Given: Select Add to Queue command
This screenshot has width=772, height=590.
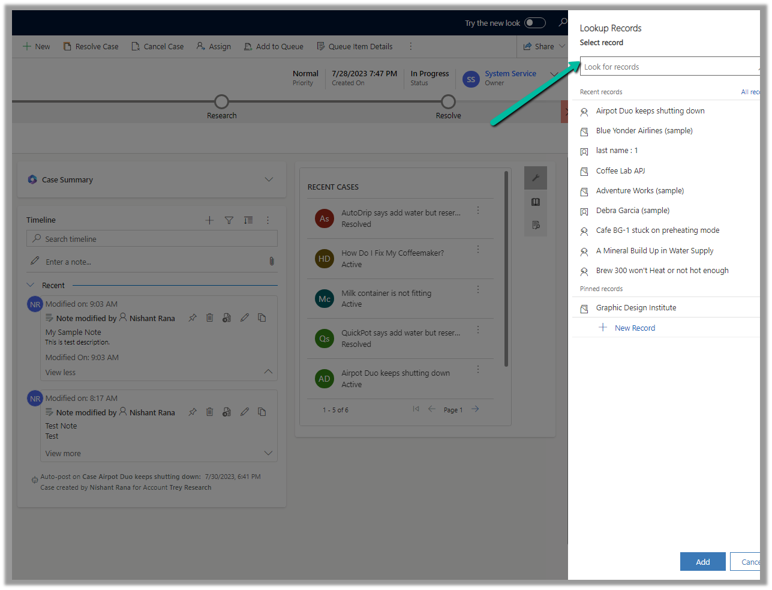Looking at the screenshot, I should tap(274, 46).
